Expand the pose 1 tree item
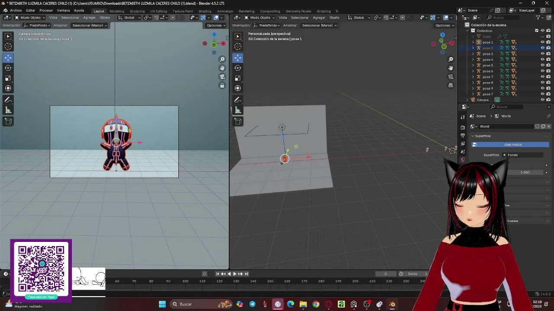554x311 pixels. (x=473, y=42)
